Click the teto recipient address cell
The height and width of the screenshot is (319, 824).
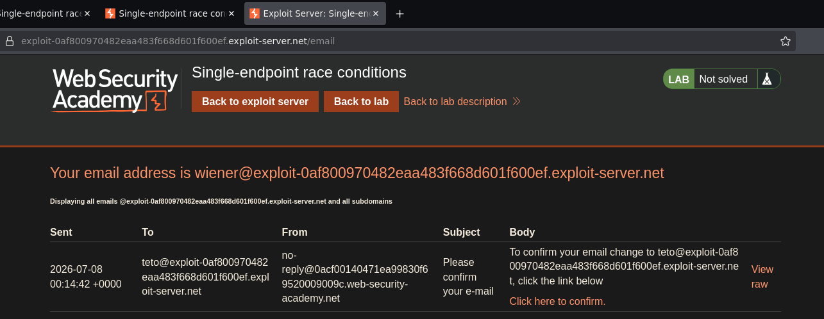205,277
